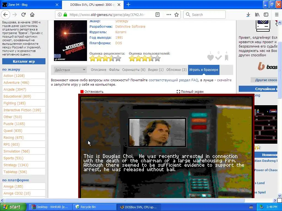Open the Windows start button
The image size is (282, 211).
click(13, 207)
